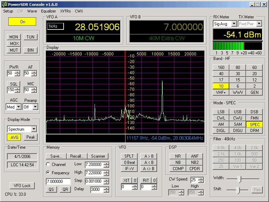
Task: Select the highlighted SPEC mode button
Action: click(x=254, y=124)
